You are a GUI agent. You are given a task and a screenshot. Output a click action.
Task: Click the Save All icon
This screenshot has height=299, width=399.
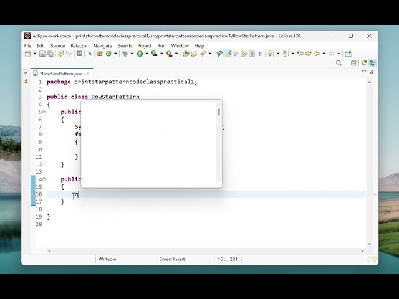pos(50,54)
